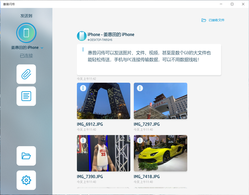Open the 已接收文件 link

click(216, 20)
